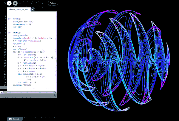Image resolution: width=179 pixels, height=121 pixels.
Task: Click on the strokeWeight(2) line
Action: point(22,24)
